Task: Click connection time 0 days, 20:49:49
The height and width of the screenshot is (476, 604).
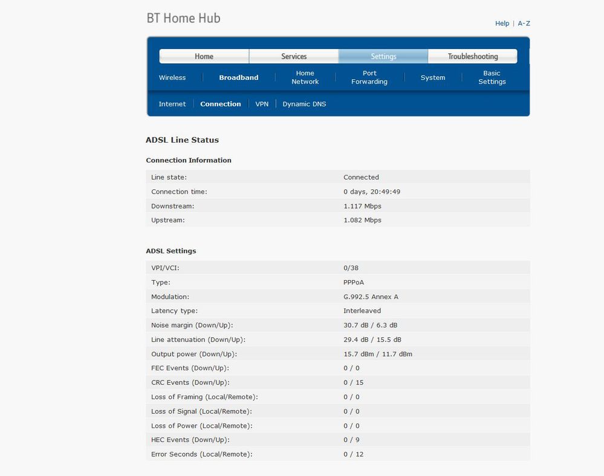Action: (372, 192)
